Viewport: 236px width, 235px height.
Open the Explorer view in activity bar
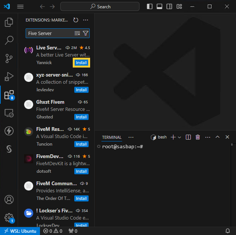point(9,22)
